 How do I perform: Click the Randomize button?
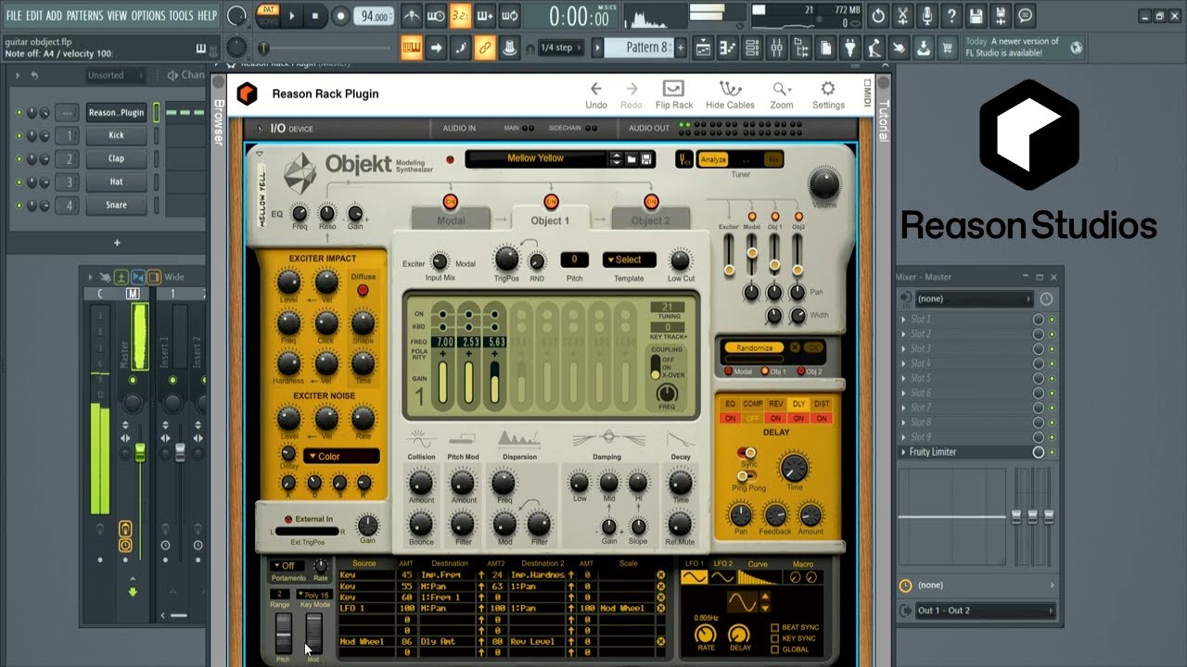tap(754, 348)
